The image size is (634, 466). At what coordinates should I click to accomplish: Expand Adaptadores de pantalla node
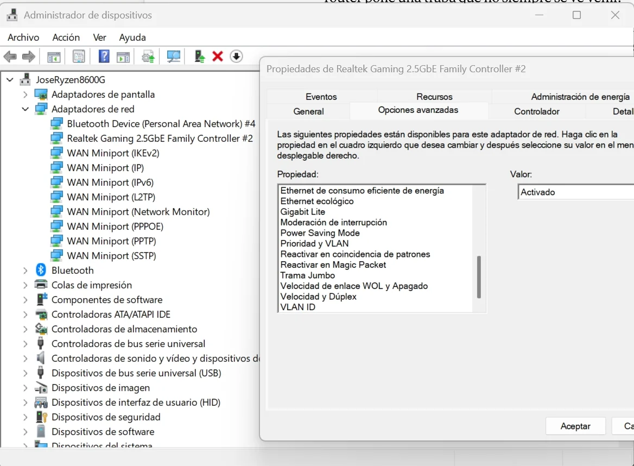[26, 95]
